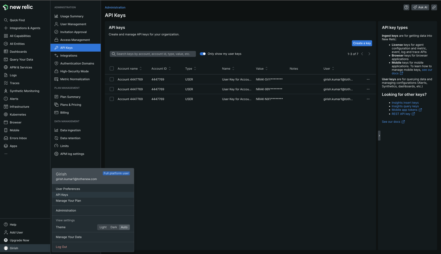Open Synthetic Monitoring
Viewport: 441px width, 254px height.
click(24, 91)
